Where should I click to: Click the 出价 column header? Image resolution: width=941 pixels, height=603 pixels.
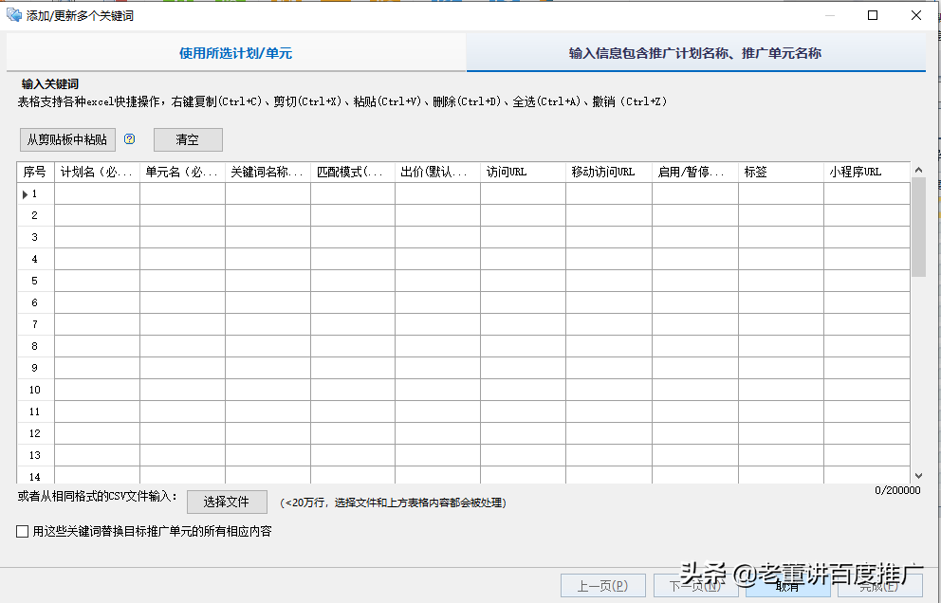tap(437, 172)
